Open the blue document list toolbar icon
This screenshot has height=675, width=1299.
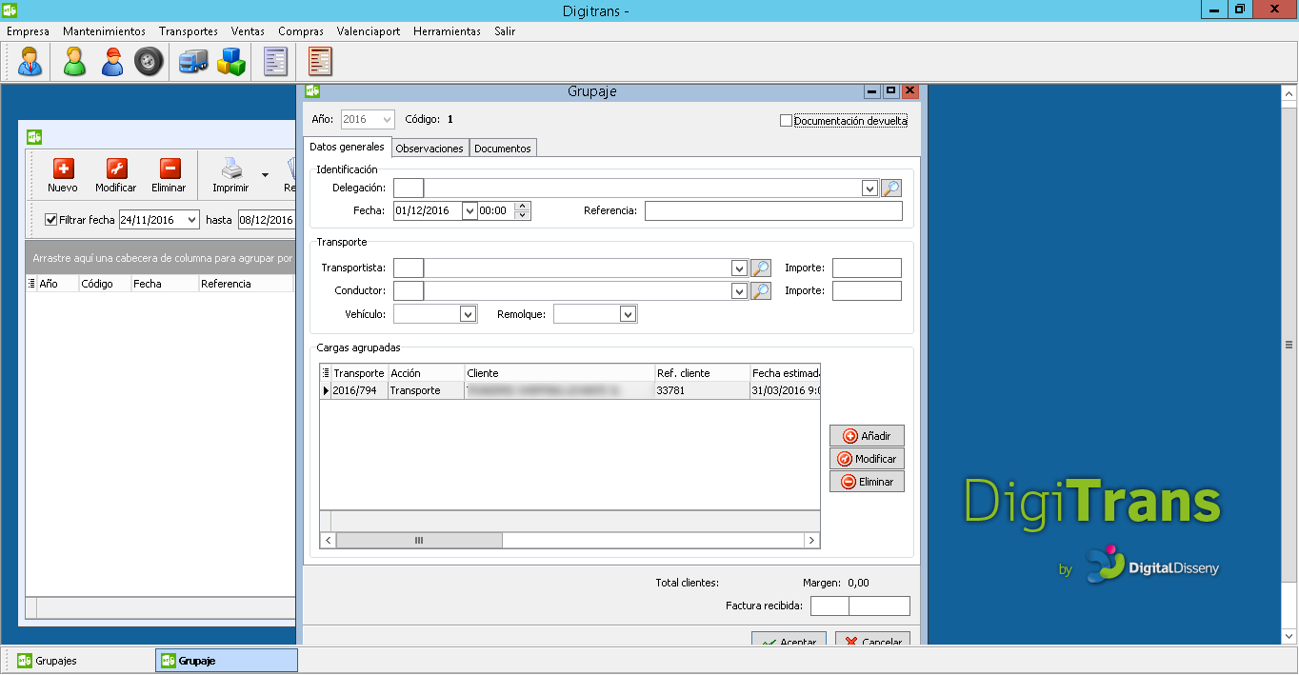[276, 62]
